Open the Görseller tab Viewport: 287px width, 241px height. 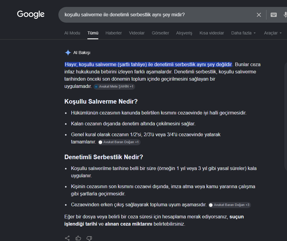click(160, 33)
